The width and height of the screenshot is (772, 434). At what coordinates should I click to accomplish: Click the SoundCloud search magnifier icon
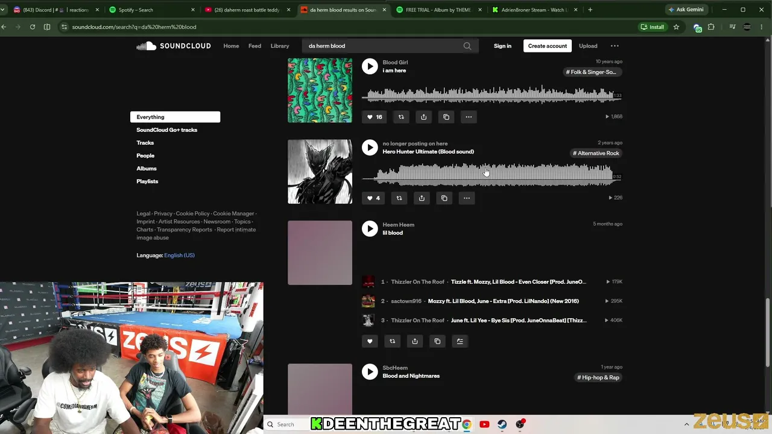(467, 46)
